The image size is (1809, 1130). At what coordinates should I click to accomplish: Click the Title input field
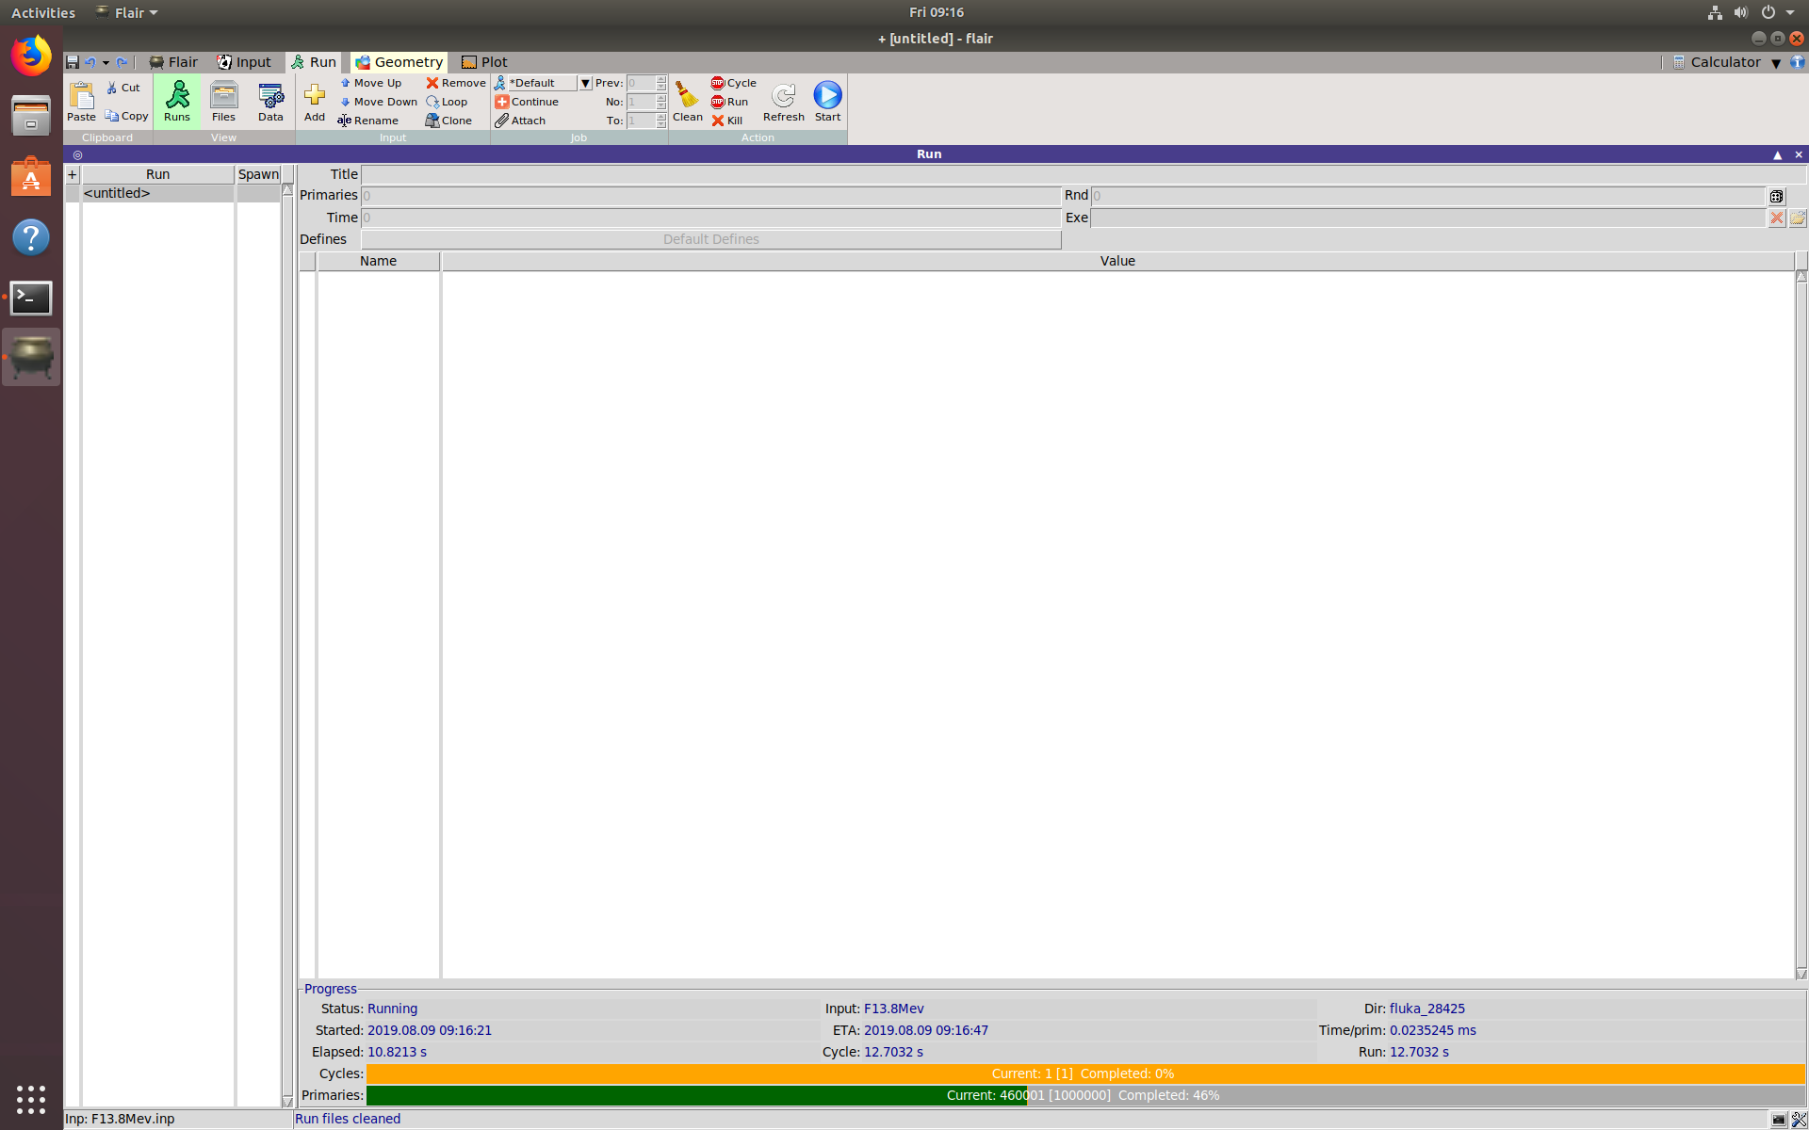coord(1083,174)
